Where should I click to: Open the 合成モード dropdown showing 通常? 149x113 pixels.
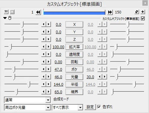coord(27,100)
